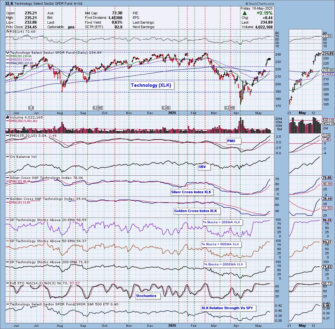Screen dimensions: 335x329
Task: Click the 0.3985 dividend marker
Action: tap(98, 108)
